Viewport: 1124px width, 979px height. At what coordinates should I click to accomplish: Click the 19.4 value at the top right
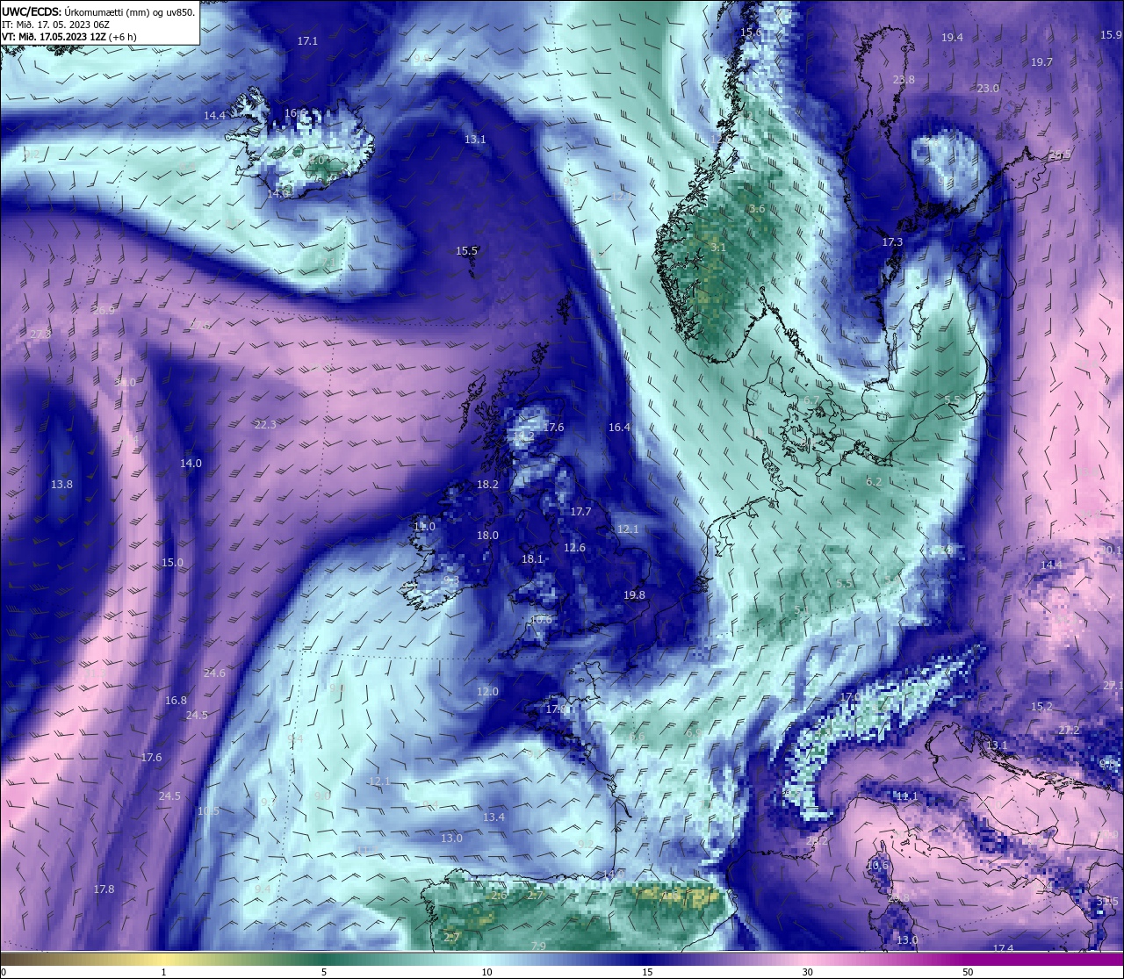coord(952,38)
